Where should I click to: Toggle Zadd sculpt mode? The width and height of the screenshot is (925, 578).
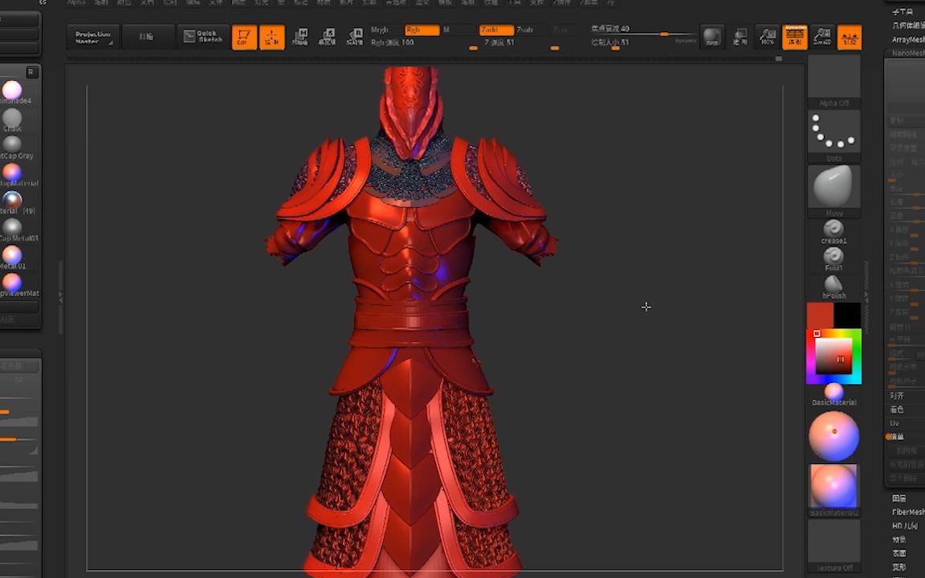click(x=496, y=30)
